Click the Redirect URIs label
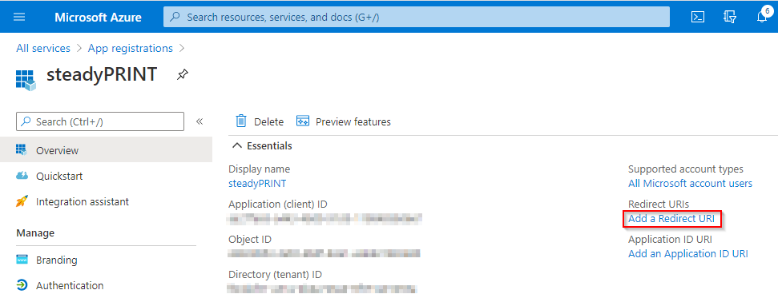This screenshot has height=298, width=778. (659, 204)
